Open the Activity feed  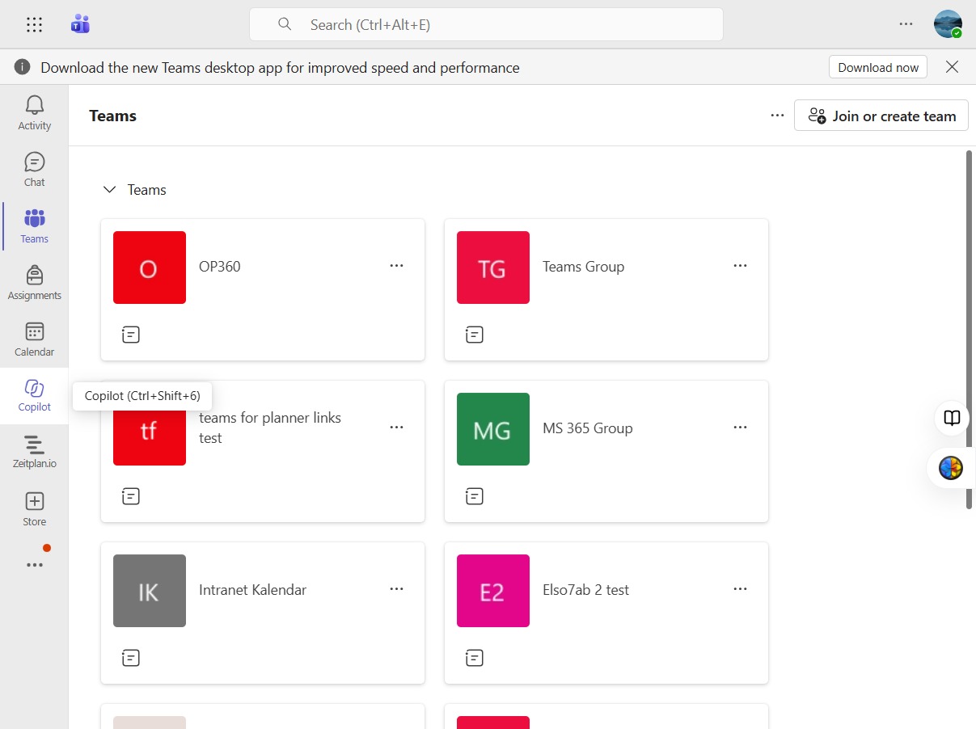pos(34,113)
